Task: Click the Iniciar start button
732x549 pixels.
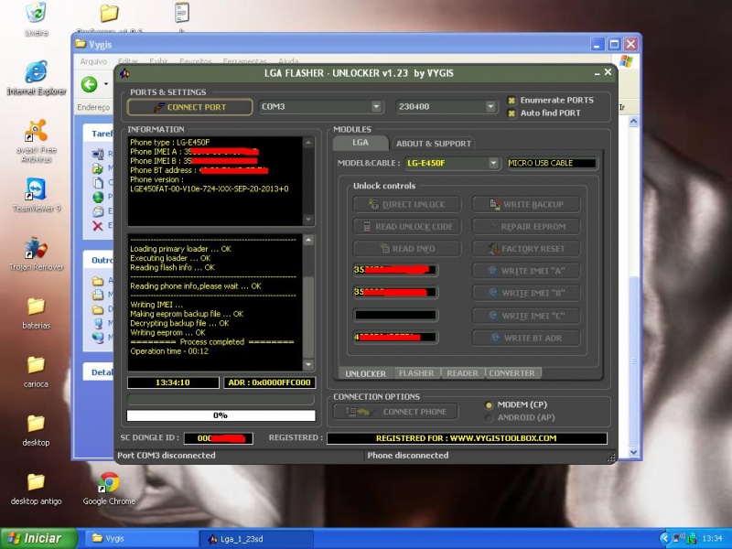Action: (x=38, y=538)
